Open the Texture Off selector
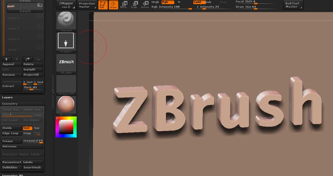Image resolution: width=333 pixels, height=176 pixels. coord(66,85)
